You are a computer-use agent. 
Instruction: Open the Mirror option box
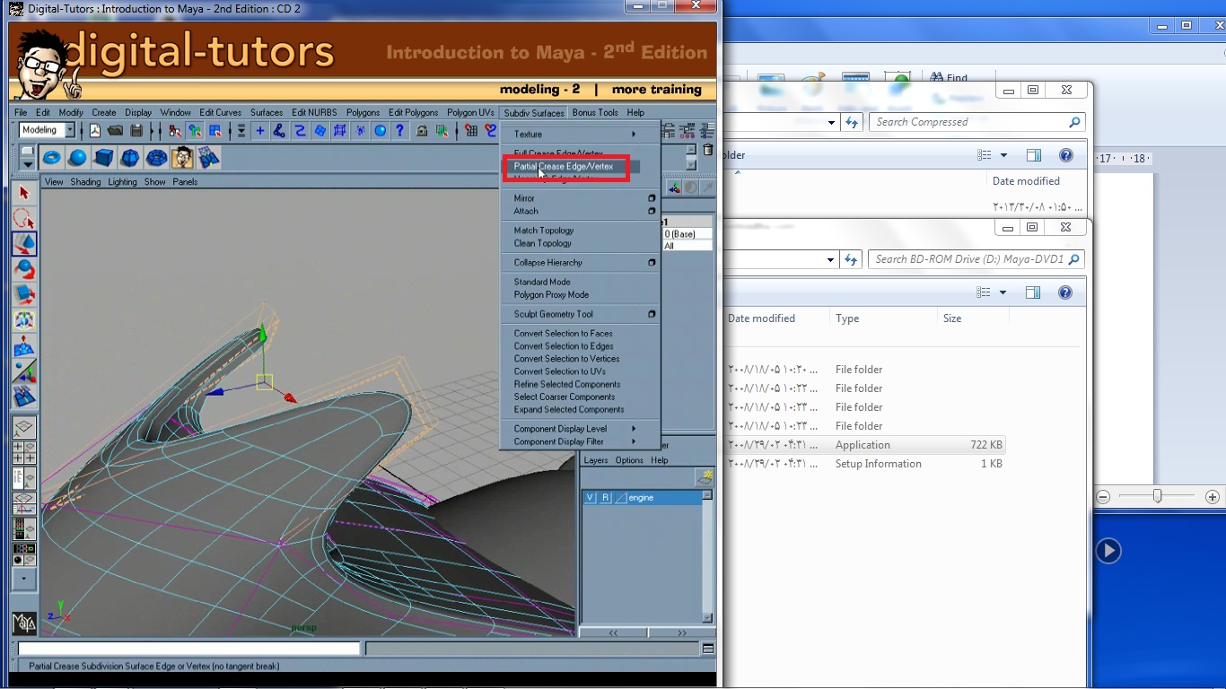point(652,198)
